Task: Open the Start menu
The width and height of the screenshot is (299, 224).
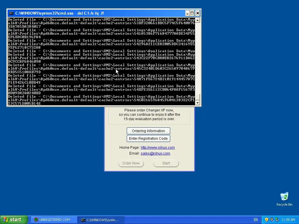Action: 14,220
